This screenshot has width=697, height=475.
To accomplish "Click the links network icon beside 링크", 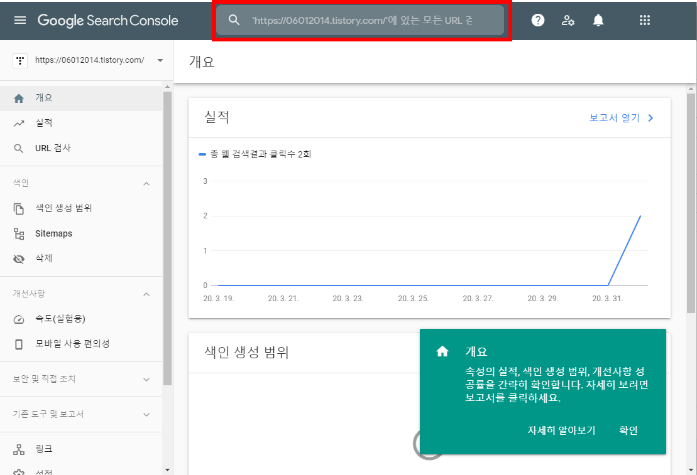I will click(19, 449).
